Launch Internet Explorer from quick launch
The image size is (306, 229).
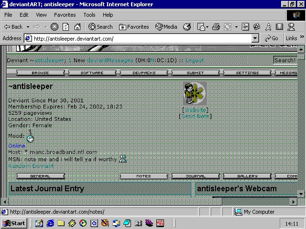50,223
